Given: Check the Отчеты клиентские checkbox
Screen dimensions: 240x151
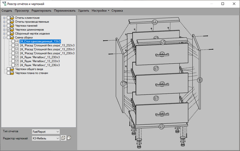Looking at the screenshot, I should 8,18.
